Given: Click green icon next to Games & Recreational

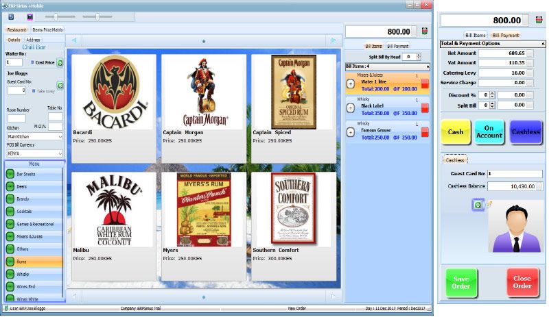Looking at the screenshot, I should click(x=10, y=224).
